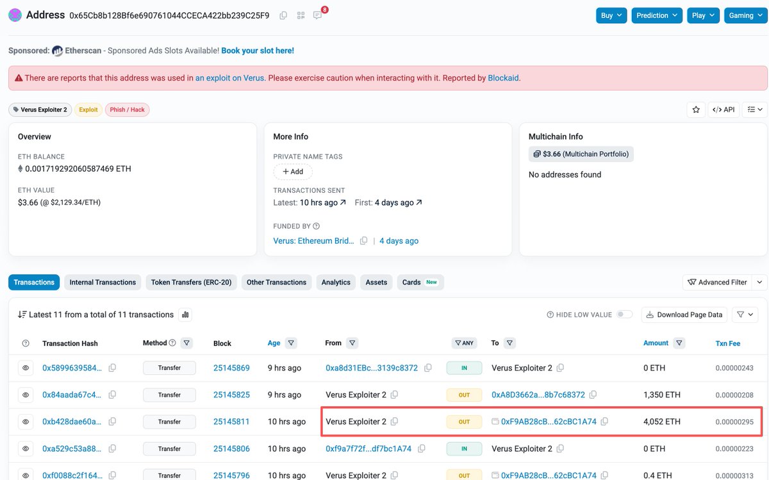Viewport: 769px width, 480px height.
Task: Click the Txn Fee column header
Action: click(x=728, y=343)
